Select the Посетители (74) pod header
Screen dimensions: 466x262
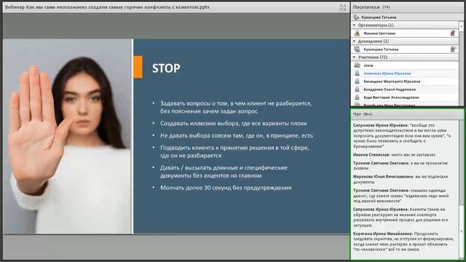(406, 7)
